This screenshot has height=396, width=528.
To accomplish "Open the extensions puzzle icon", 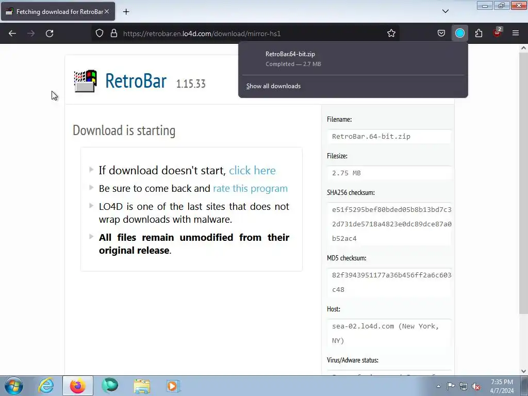I will click(478, 34).
